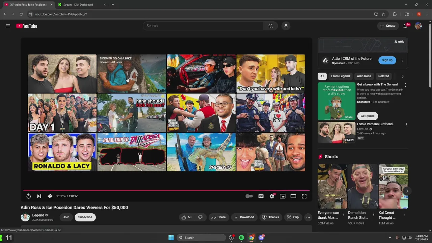Open the I Stole Vardan's Girlfriend thumbnail
The image size is (432, 243).
[336, 133]
